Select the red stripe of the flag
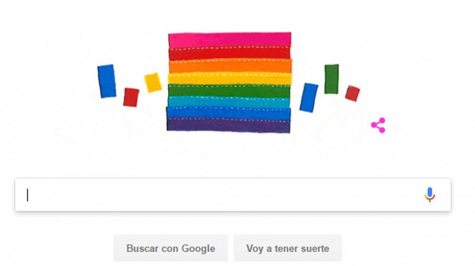Image resolution: width=475 pixels, height=266 pixels. [230, 53]
